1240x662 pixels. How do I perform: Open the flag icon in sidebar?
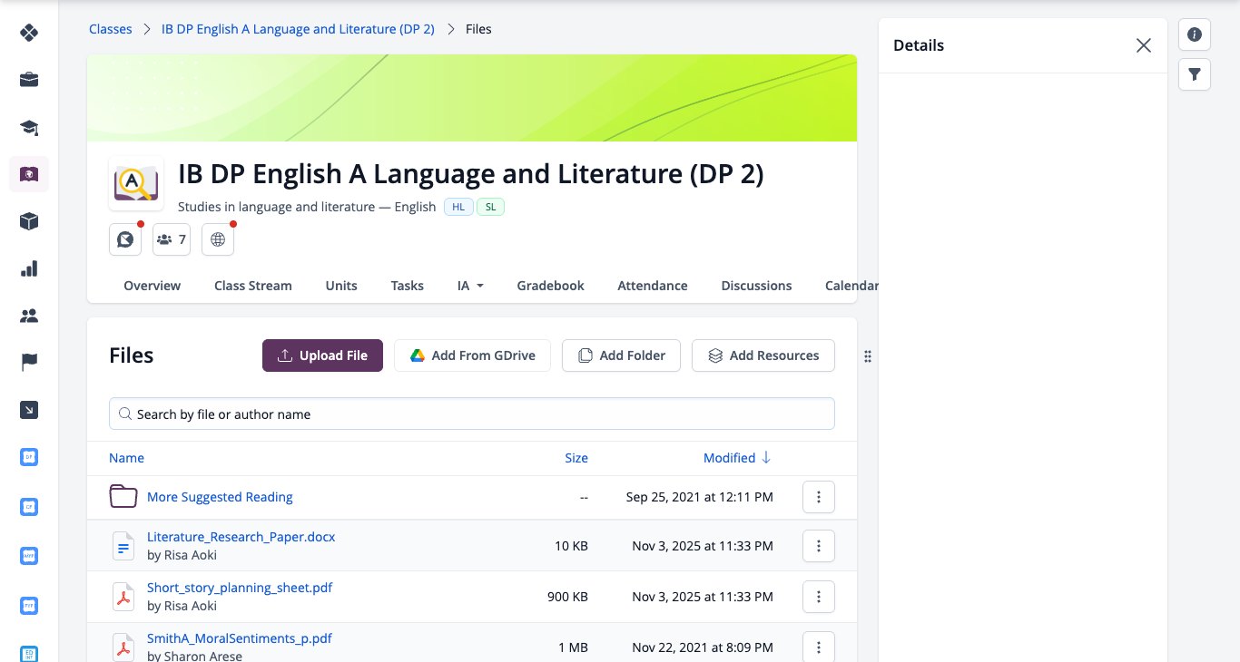[x=29, y=363]
